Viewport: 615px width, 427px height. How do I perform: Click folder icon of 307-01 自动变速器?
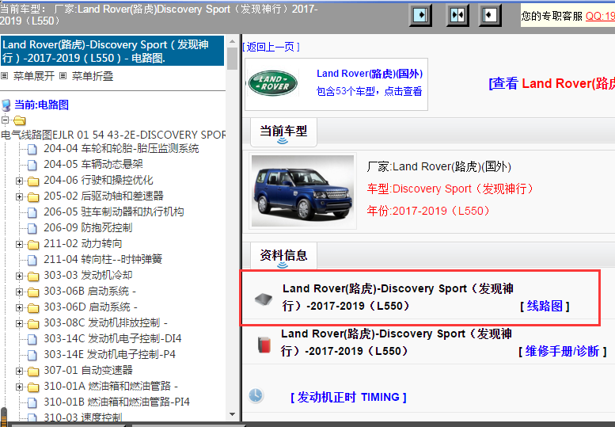(33, 372)
